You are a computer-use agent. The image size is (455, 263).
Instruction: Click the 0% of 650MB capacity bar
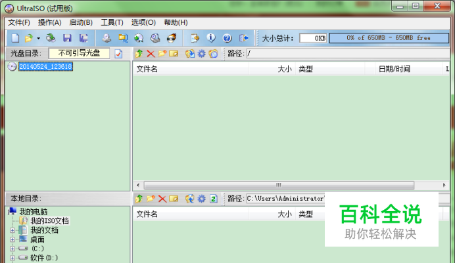click(x=389, y=38)
